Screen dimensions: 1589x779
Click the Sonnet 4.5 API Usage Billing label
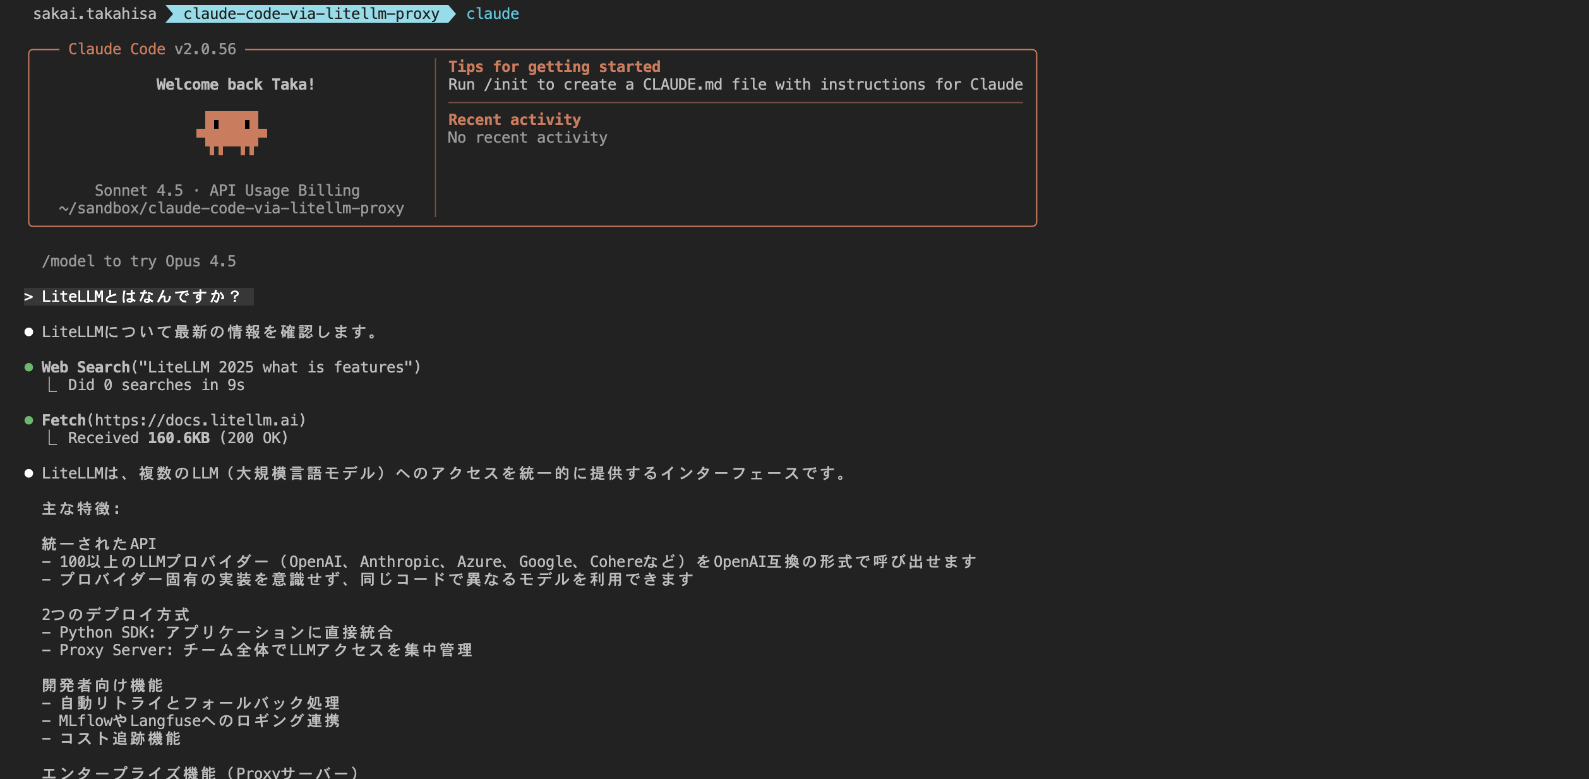[227, 190]
